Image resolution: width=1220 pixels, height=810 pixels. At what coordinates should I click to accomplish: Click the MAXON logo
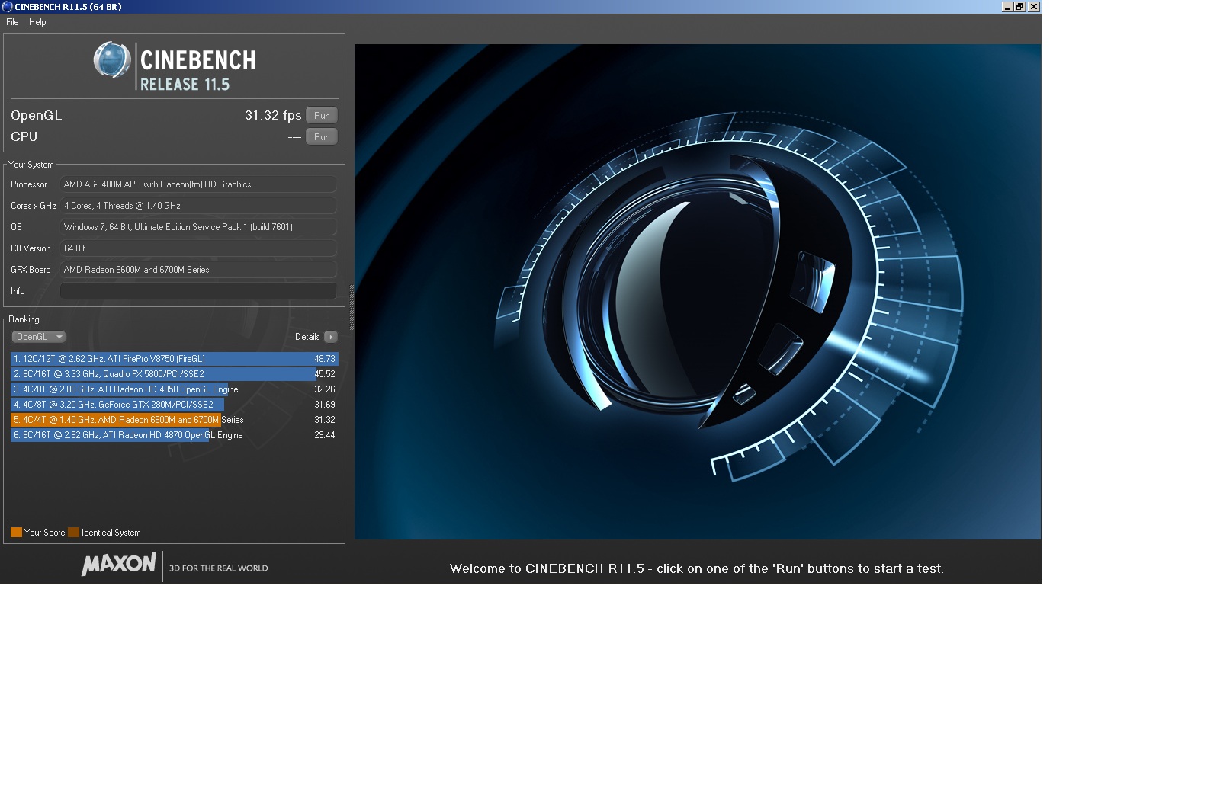119,564
